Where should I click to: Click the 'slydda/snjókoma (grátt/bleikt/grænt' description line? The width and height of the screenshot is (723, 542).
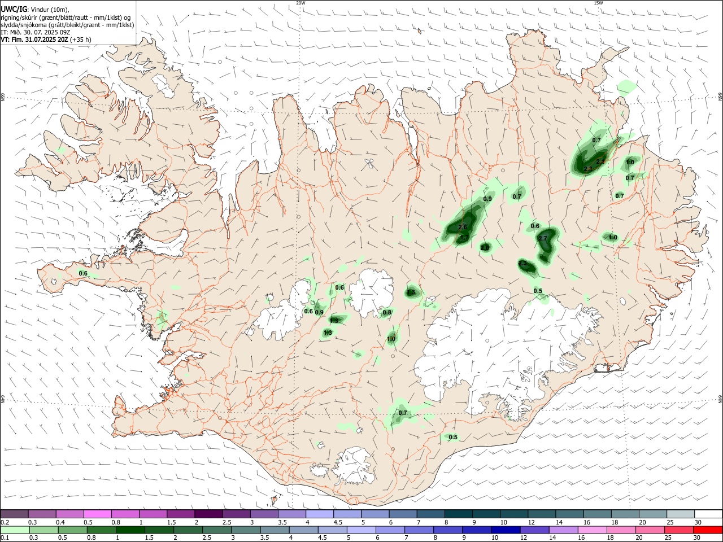pyautogui.click(x=67, y=25)
